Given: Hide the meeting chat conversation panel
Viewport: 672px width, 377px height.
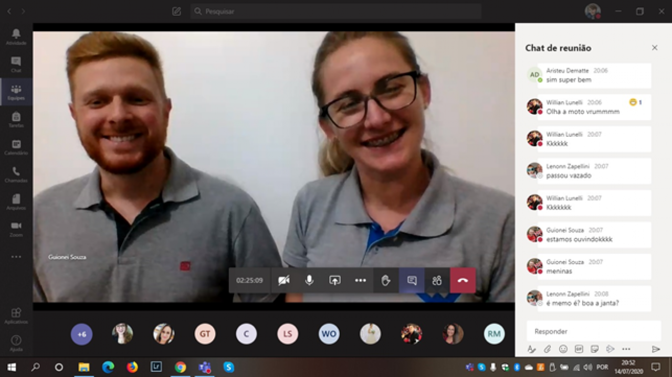Looking at the screenshot, I should (x=412, y=281).
